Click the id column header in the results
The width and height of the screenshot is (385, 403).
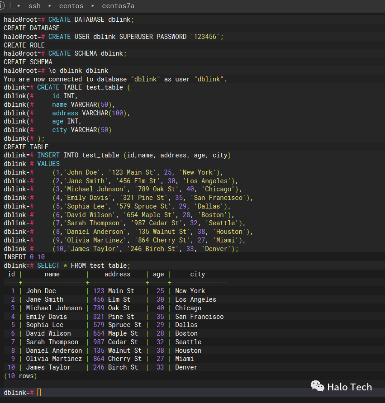coord(11,274)
